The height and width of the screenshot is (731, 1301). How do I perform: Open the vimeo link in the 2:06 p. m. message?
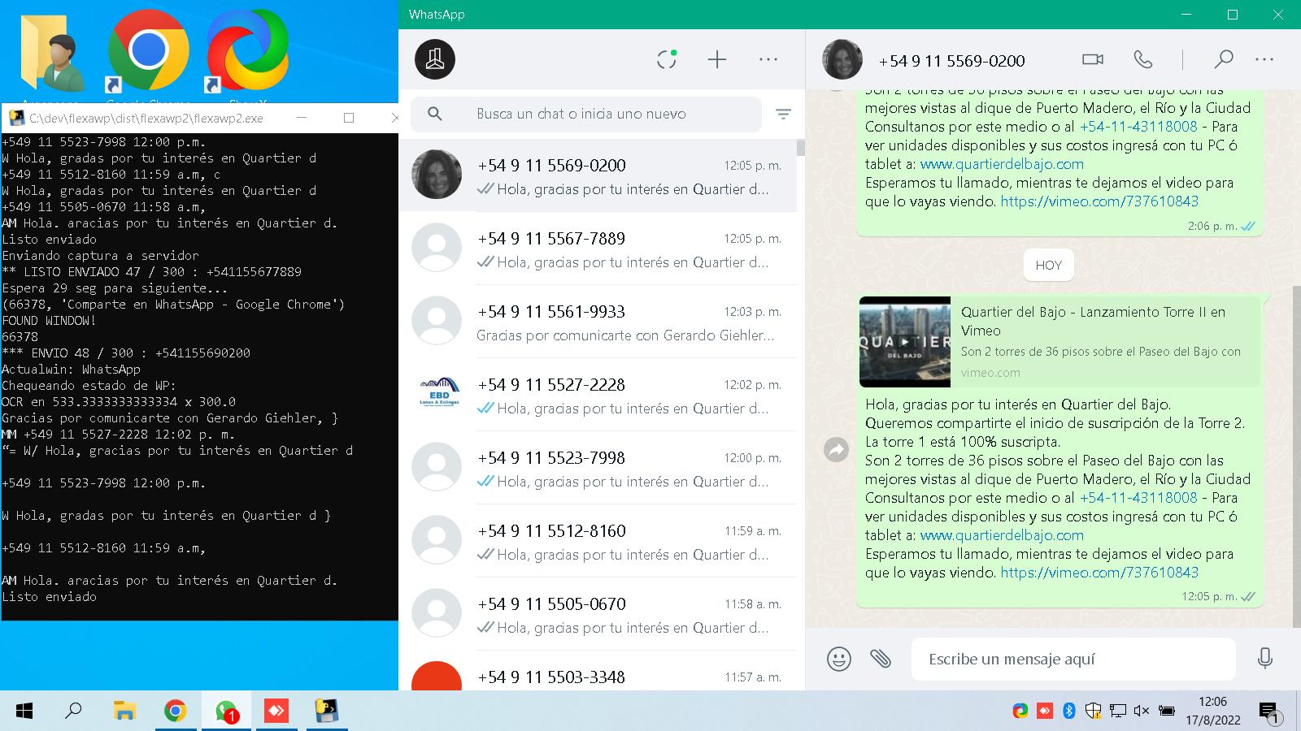[x=1099, y=201]
